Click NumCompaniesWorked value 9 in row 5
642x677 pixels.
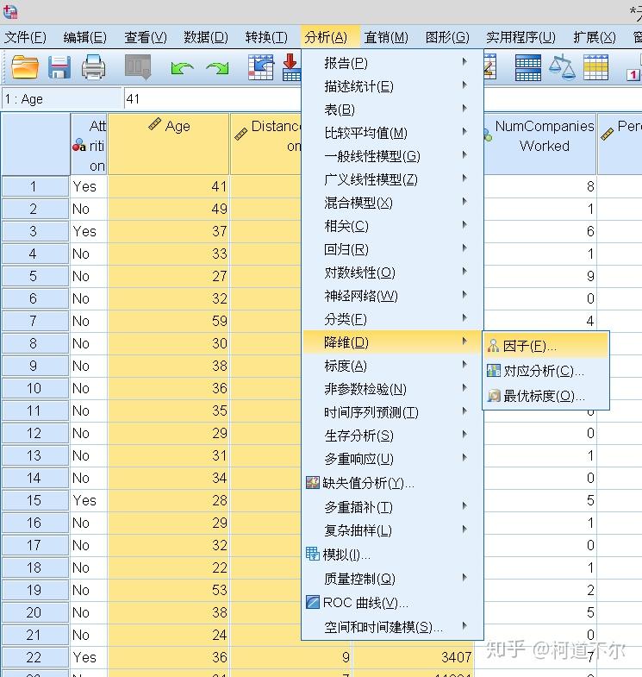pos(539,276)
